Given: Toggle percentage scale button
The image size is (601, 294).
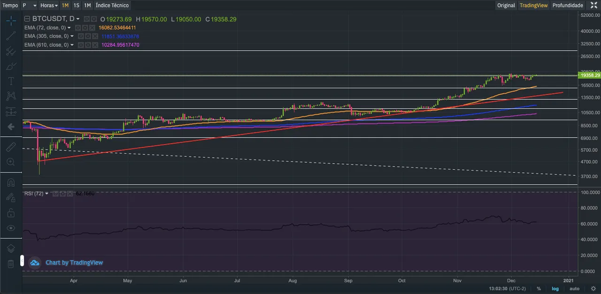Looking at the screenshot, I should tap(539, 288).
